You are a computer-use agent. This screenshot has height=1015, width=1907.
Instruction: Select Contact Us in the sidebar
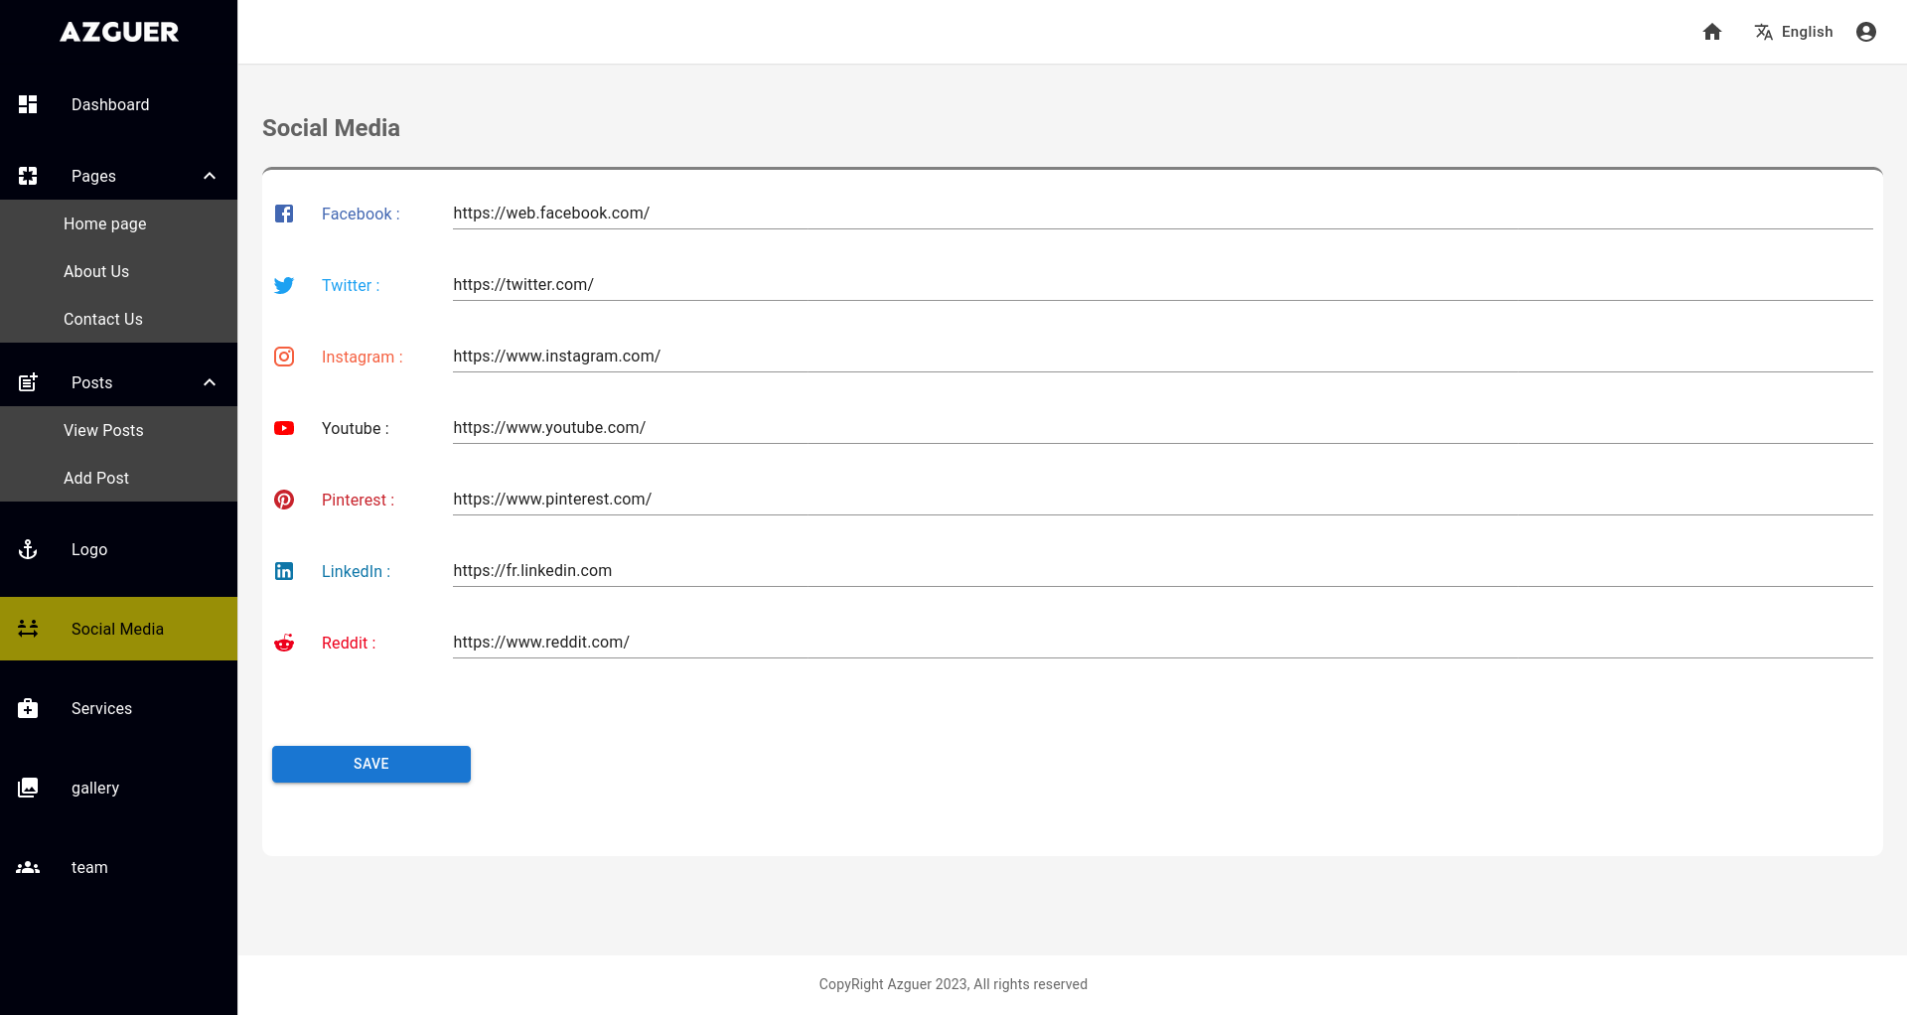103,319
